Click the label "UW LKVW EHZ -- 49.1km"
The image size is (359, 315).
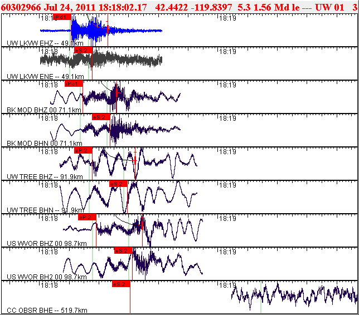45,43
